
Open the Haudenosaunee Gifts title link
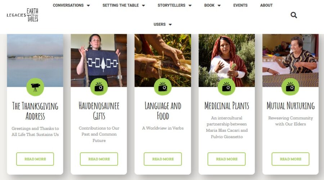point(99,111)
